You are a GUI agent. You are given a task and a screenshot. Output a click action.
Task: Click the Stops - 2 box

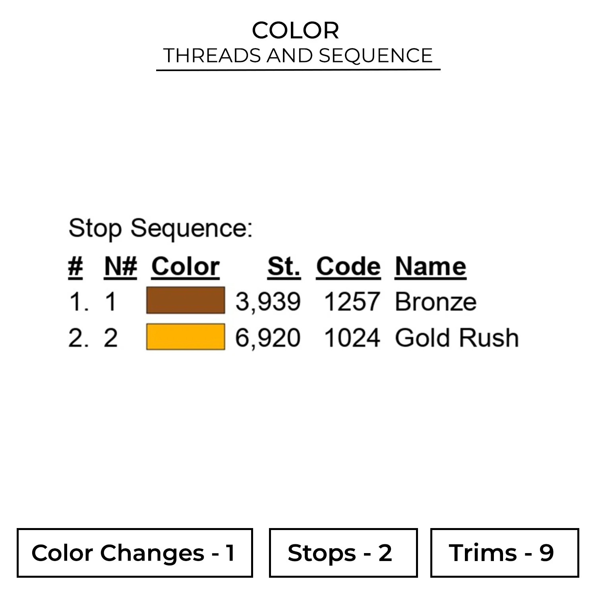[343, 553]
